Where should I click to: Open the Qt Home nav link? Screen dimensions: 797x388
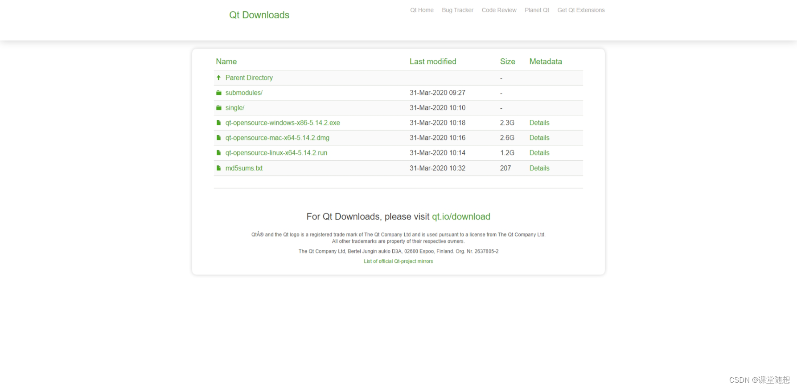pos(422,10)
